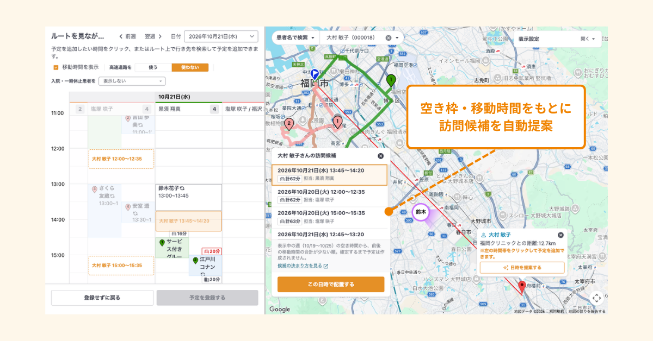The width and height of the screenshot is (653, 341).
Task: Go to previous week (前週)
Action: 127,36
